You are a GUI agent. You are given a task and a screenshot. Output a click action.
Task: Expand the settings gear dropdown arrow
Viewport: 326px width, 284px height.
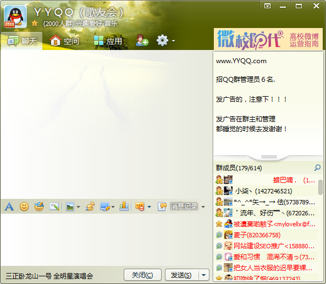click(x=173, y=41)
